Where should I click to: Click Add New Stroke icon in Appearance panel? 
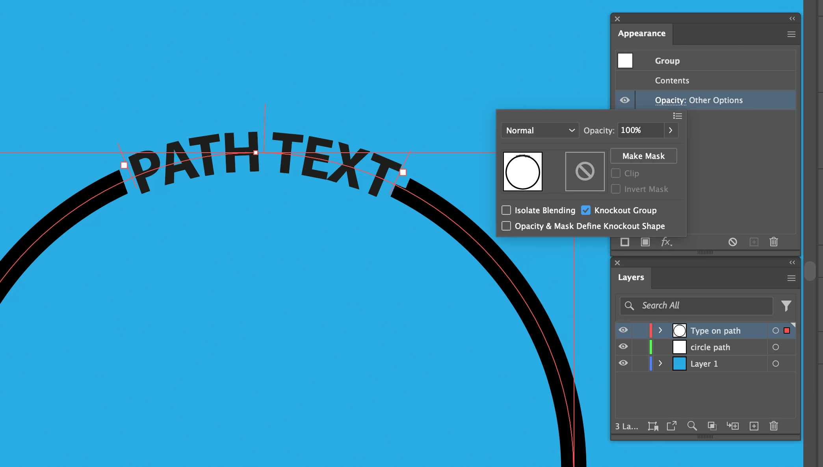click(625, 242)
